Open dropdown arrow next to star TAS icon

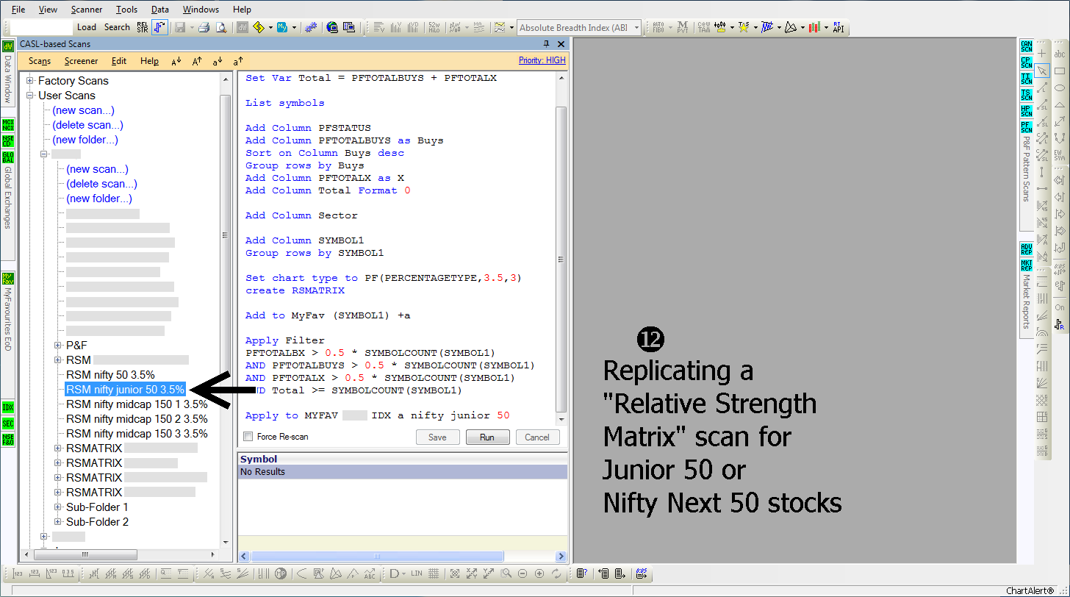click(x=754, y=27)
